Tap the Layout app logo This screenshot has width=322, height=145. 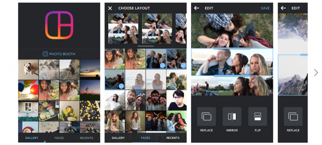(x=59, y=25)
